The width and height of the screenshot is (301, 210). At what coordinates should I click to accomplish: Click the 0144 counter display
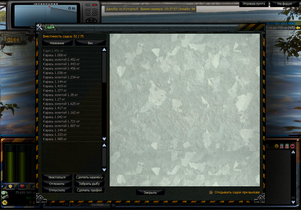click(13, 40)
